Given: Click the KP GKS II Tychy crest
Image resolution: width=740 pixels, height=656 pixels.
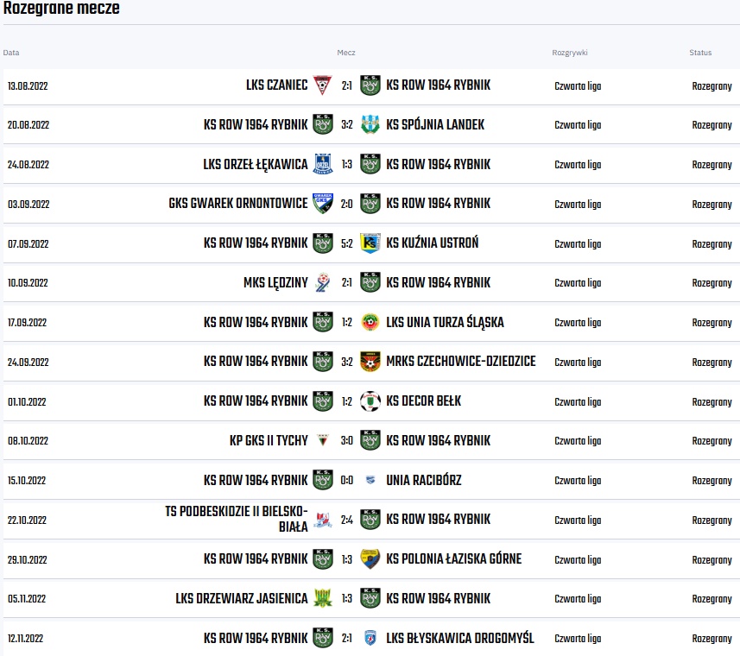Looking at the screenshot, I should tap(322, 440).
